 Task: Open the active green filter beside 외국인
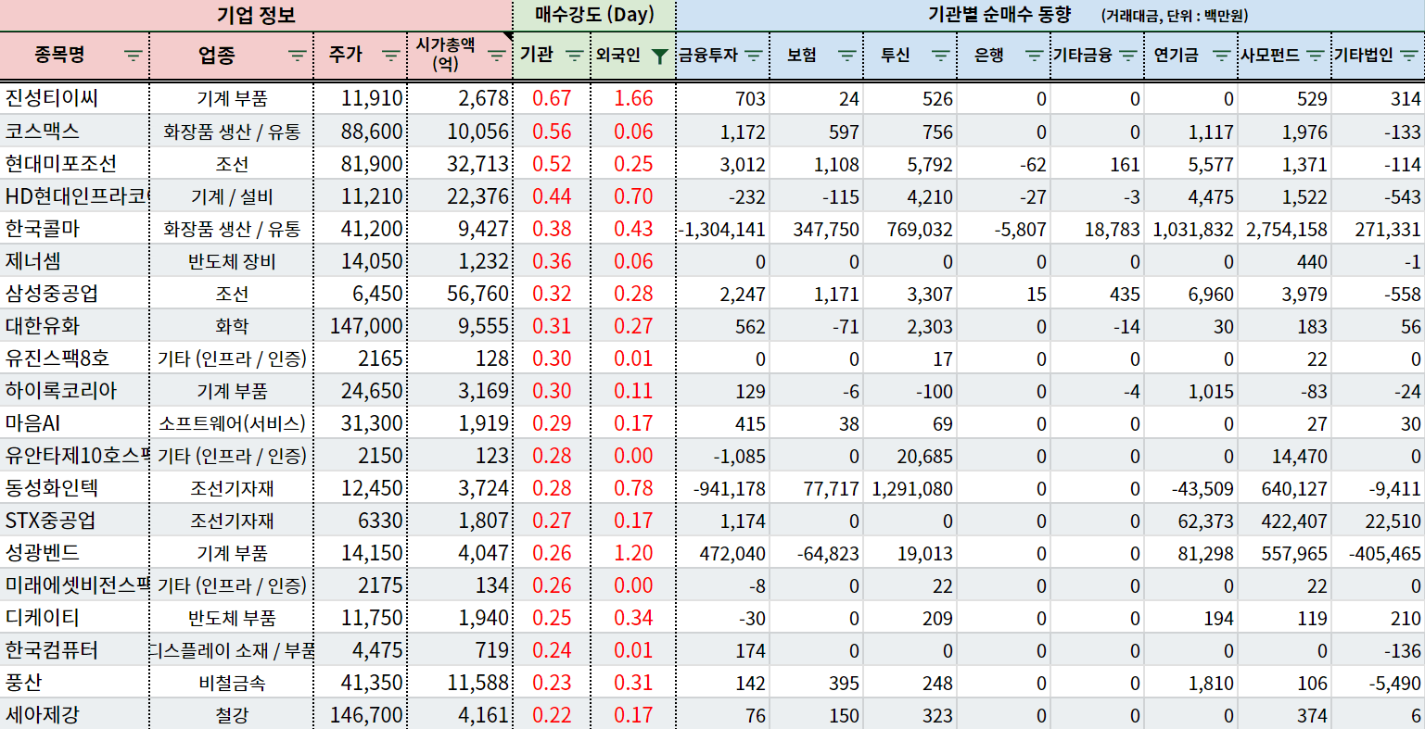(659, 57)
